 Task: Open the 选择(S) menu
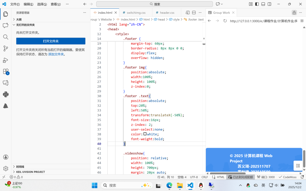point(42,4)
